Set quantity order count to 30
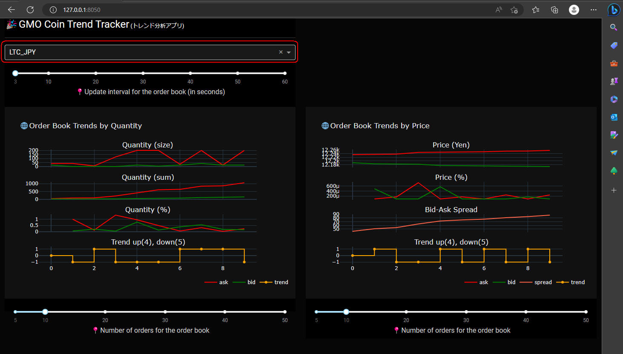 point(165,312)
